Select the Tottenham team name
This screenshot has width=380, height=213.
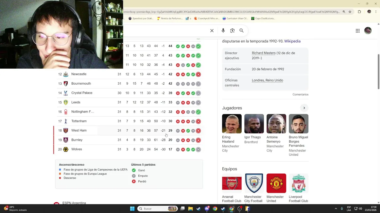pyautogui.click(x=79, y=121)
